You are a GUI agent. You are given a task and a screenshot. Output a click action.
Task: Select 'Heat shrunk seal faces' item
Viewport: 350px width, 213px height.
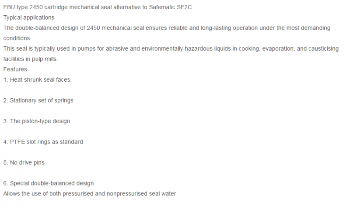click(x=38, y=80)
